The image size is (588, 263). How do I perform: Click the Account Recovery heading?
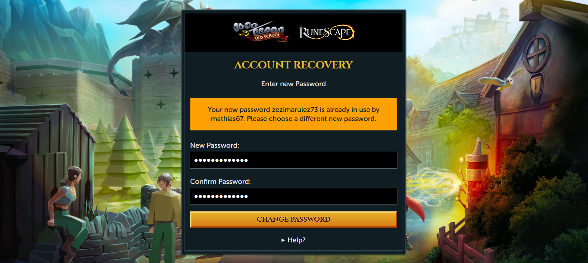[x=294, y=65]
